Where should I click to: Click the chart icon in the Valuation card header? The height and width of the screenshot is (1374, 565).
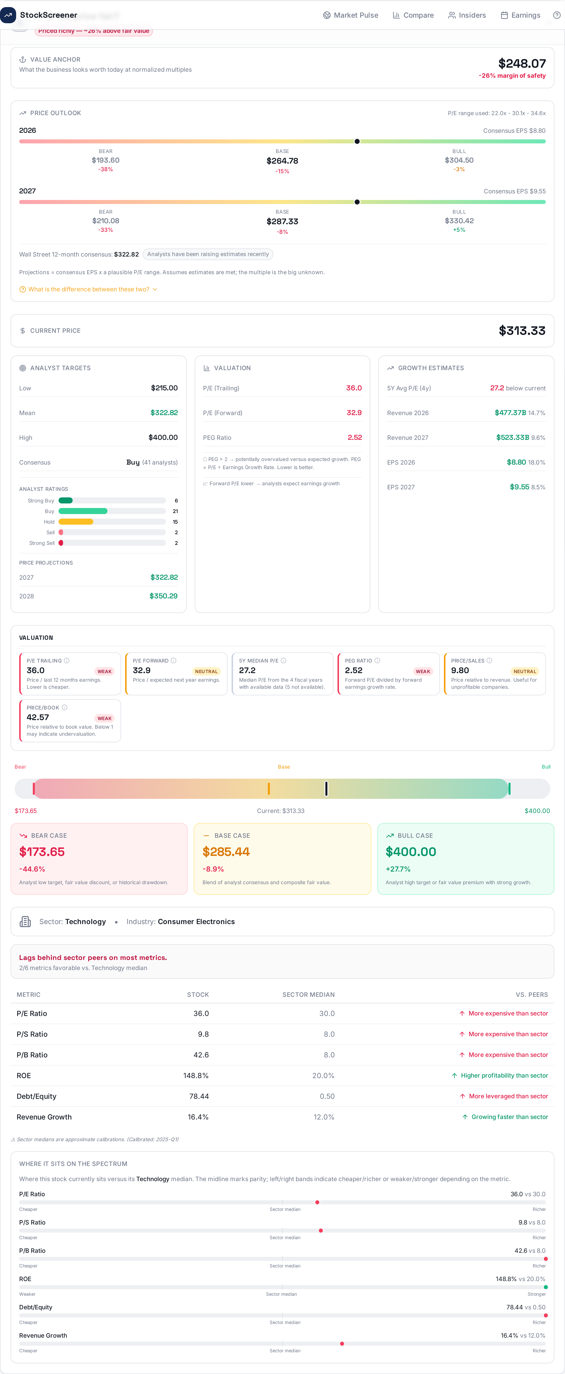206,368
